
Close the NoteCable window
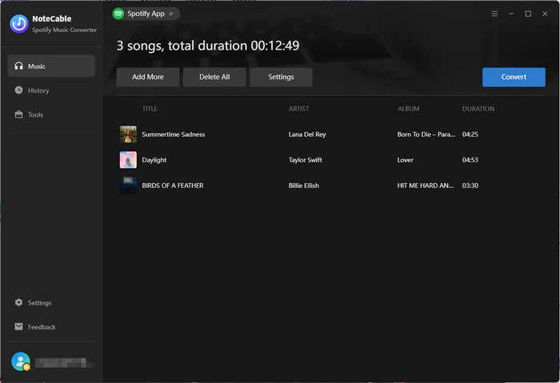pos(545,14)
